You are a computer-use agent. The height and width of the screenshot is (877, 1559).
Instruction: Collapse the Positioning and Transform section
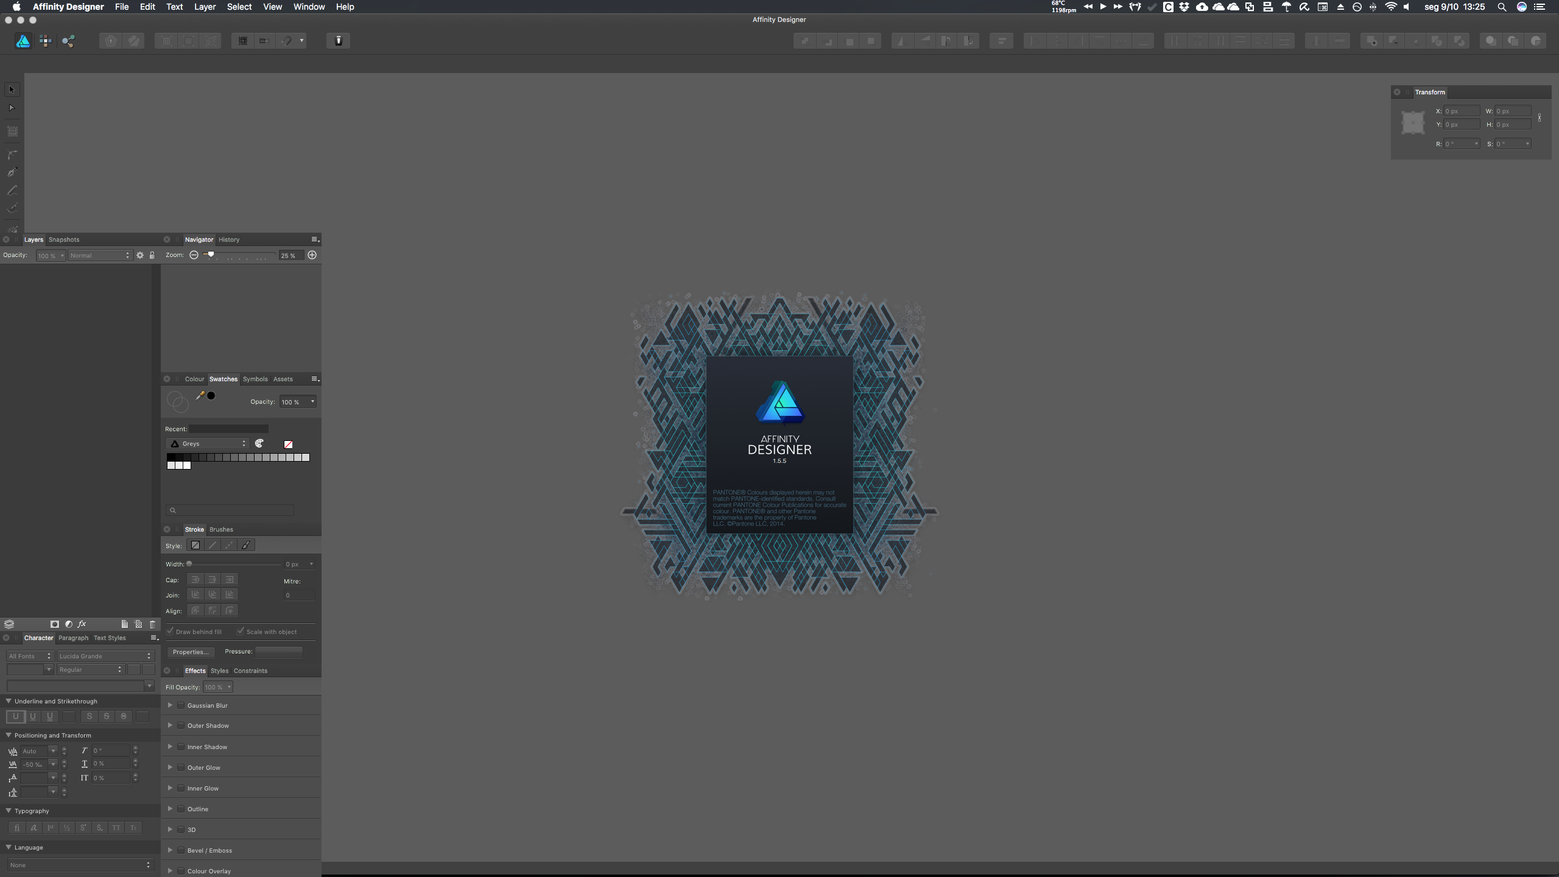click(9, 735)
